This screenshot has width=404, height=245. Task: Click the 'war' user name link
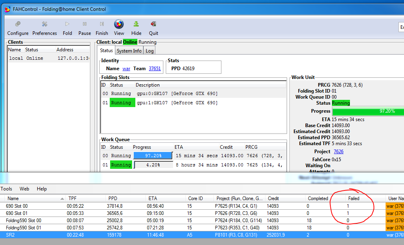[126, 69]
